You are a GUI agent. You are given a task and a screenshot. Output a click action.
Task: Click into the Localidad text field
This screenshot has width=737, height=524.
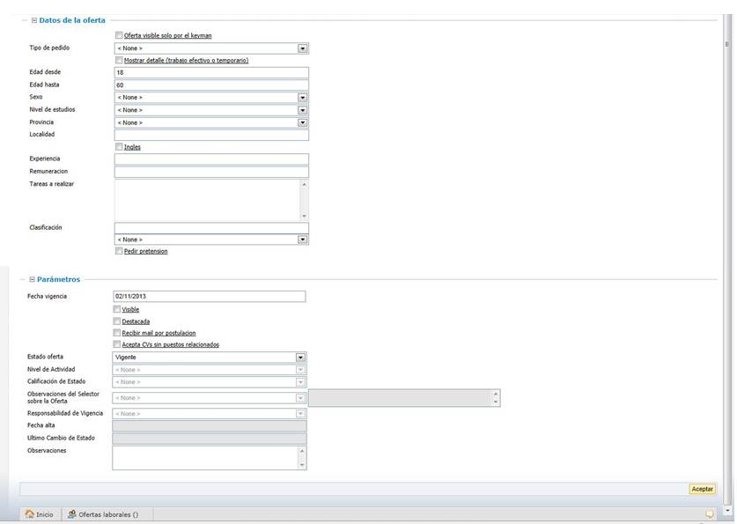pos(211,135)
